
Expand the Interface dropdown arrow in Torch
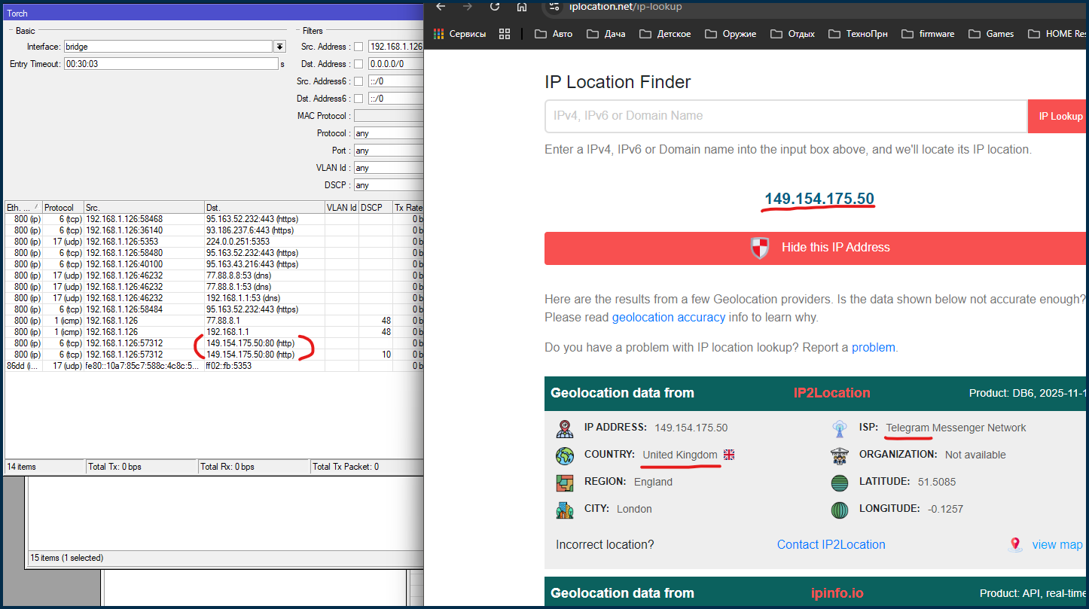[280, 47]
